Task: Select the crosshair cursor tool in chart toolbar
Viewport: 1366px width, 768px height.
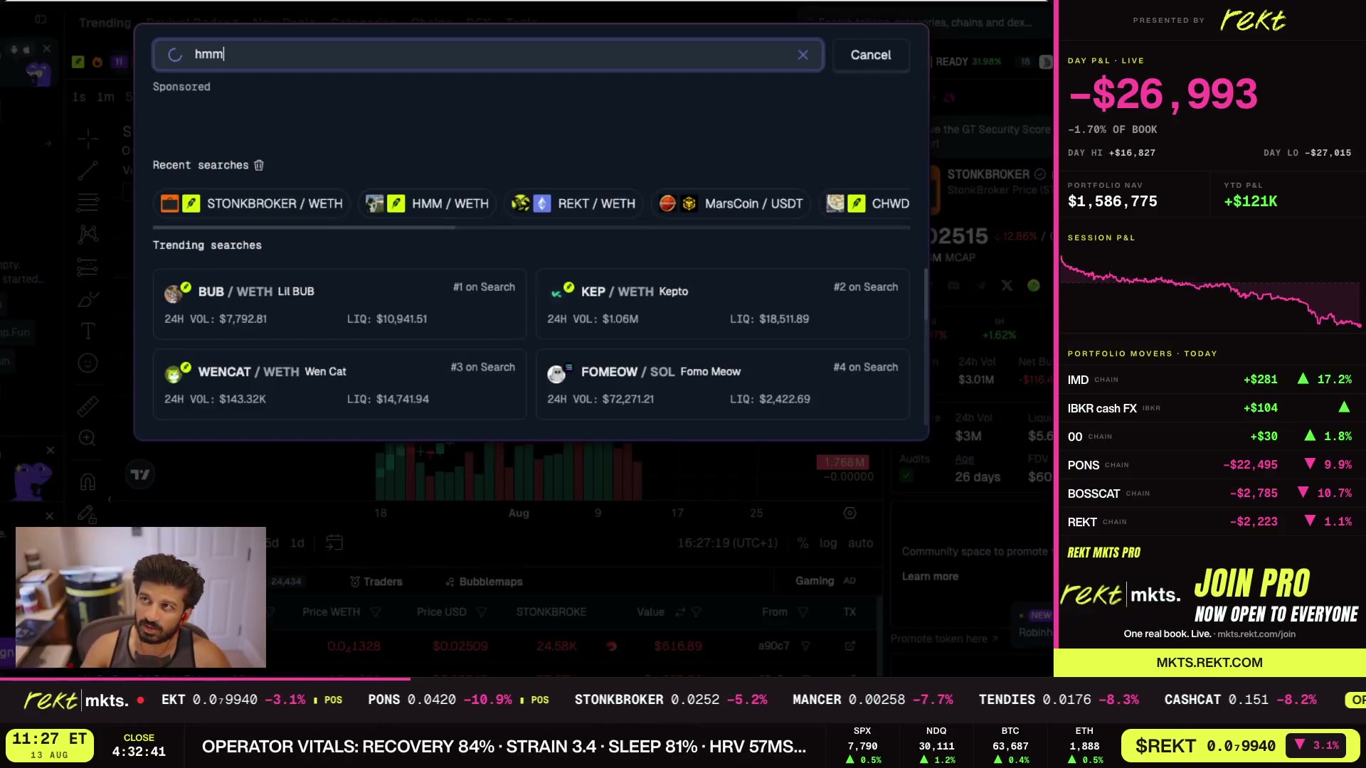Action: (x=88, y=138)
